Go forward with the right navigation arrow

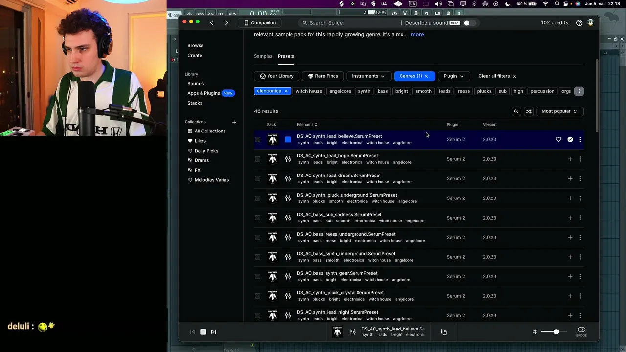226,23
